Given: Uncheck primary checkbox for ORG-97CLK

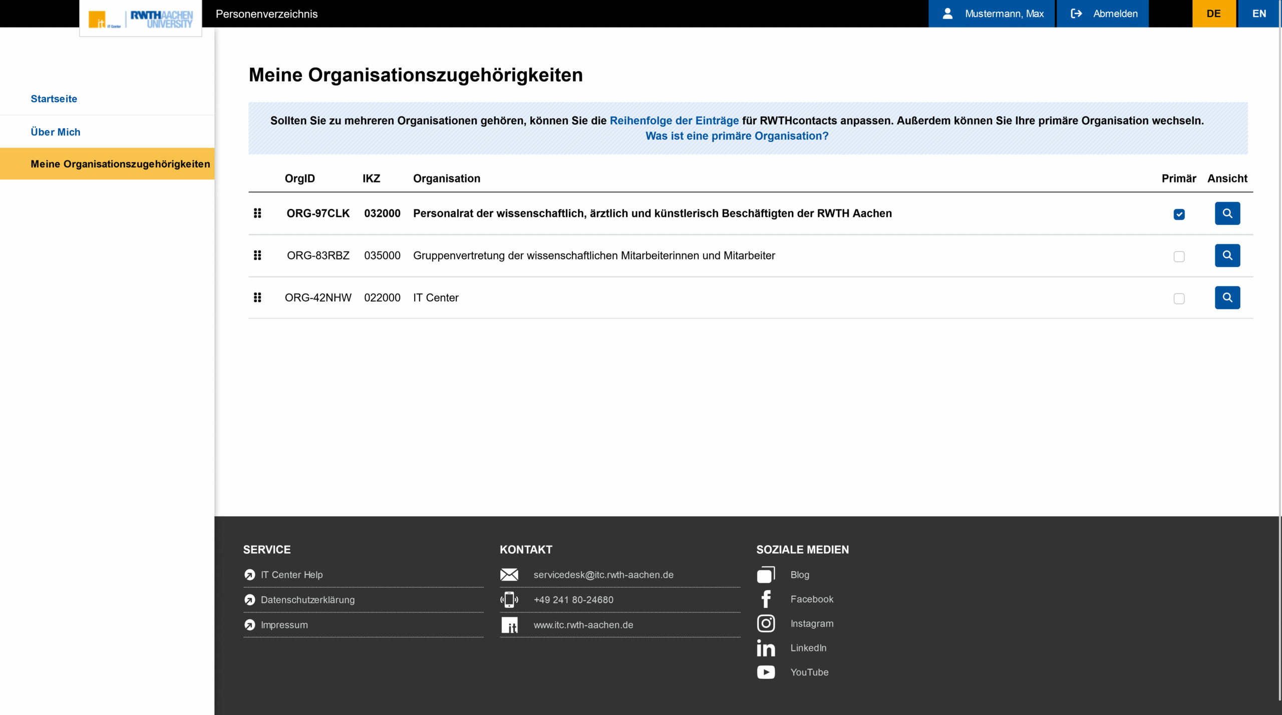Looking at the screenshot, I should pos(1179,214).
